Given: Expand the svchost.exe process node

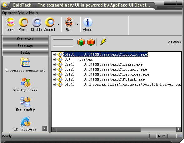Looking at the screenshot, I should pyautogui.click(x=54, y=69).
